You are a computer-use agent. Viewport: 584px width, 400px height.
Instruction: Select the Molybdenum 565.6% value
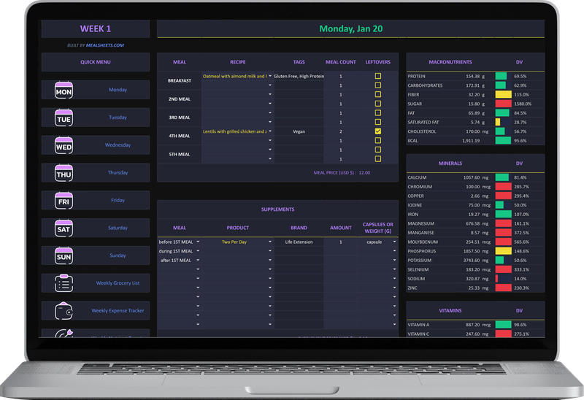click(x=521, y=242)
